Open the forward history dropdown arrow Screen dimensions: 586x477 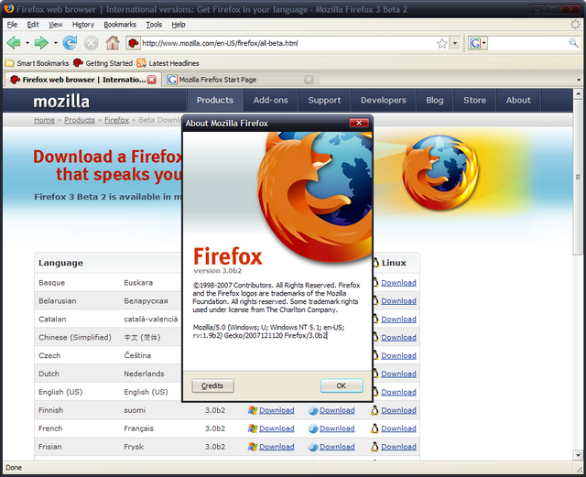pos(55,43)
